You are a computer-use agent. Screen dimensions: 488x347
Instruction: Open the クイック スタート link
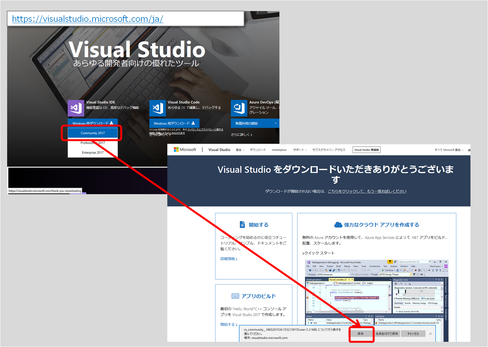pos(318,253)
